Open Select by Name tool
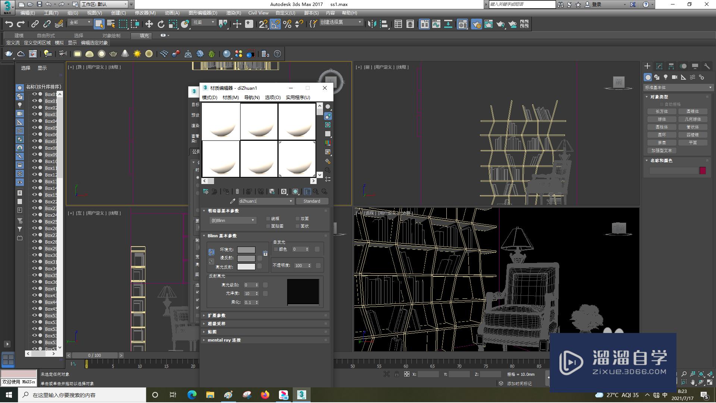The width and height of the screenshot is (716, 403). coord(111,24)
